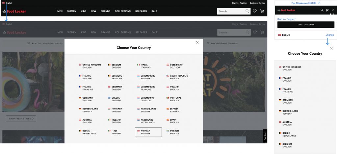
Task: Open the WOMEN menu in the top header
Action: pyautogui.click(x=71, y=11)
